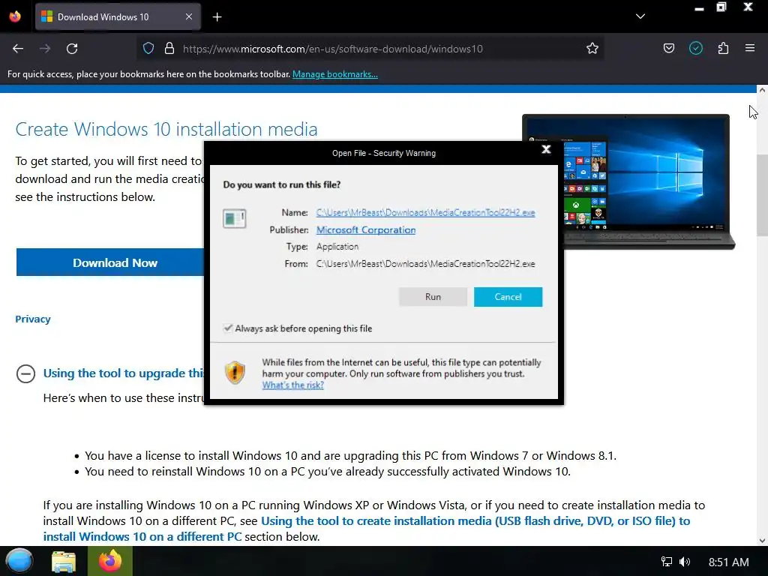
Task: Click the Firefox logo icon in title bar
Action: pos(15,16)
